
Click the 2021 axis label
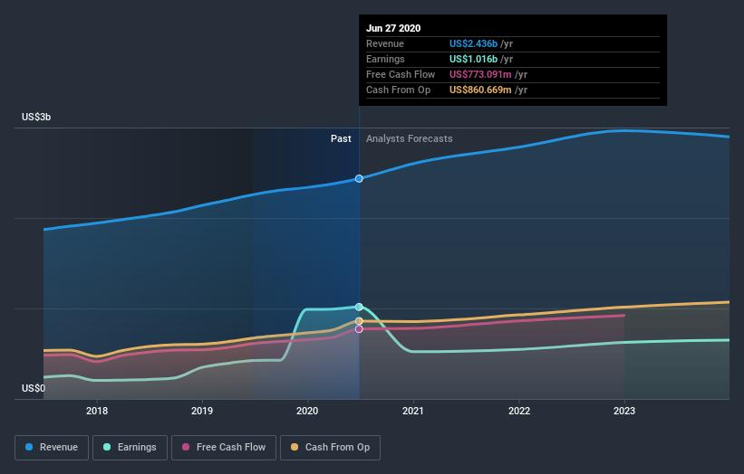coord(413,411)
